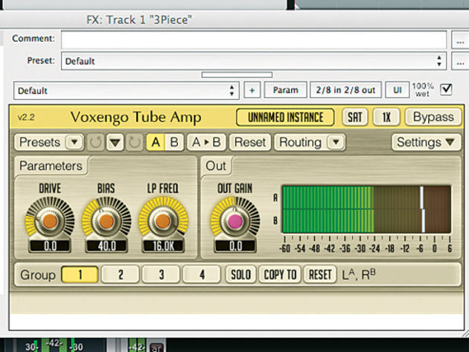This screenshot has height=352, width=469.
Task: Click the ellipsis button beside Preset
Action: point(460,61)
